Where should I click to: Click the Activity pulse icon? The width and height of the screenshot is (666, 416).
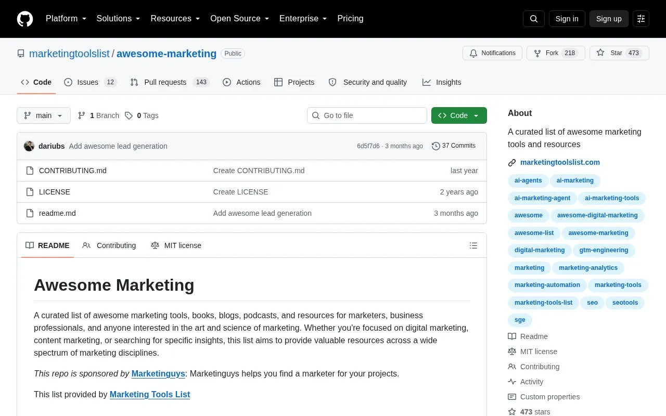coord(512,382)
